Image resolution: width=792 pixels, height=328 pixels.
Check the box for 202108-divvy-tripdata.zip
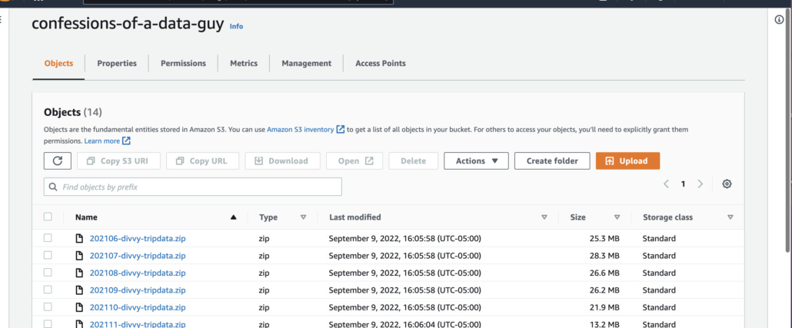point(48,273)
